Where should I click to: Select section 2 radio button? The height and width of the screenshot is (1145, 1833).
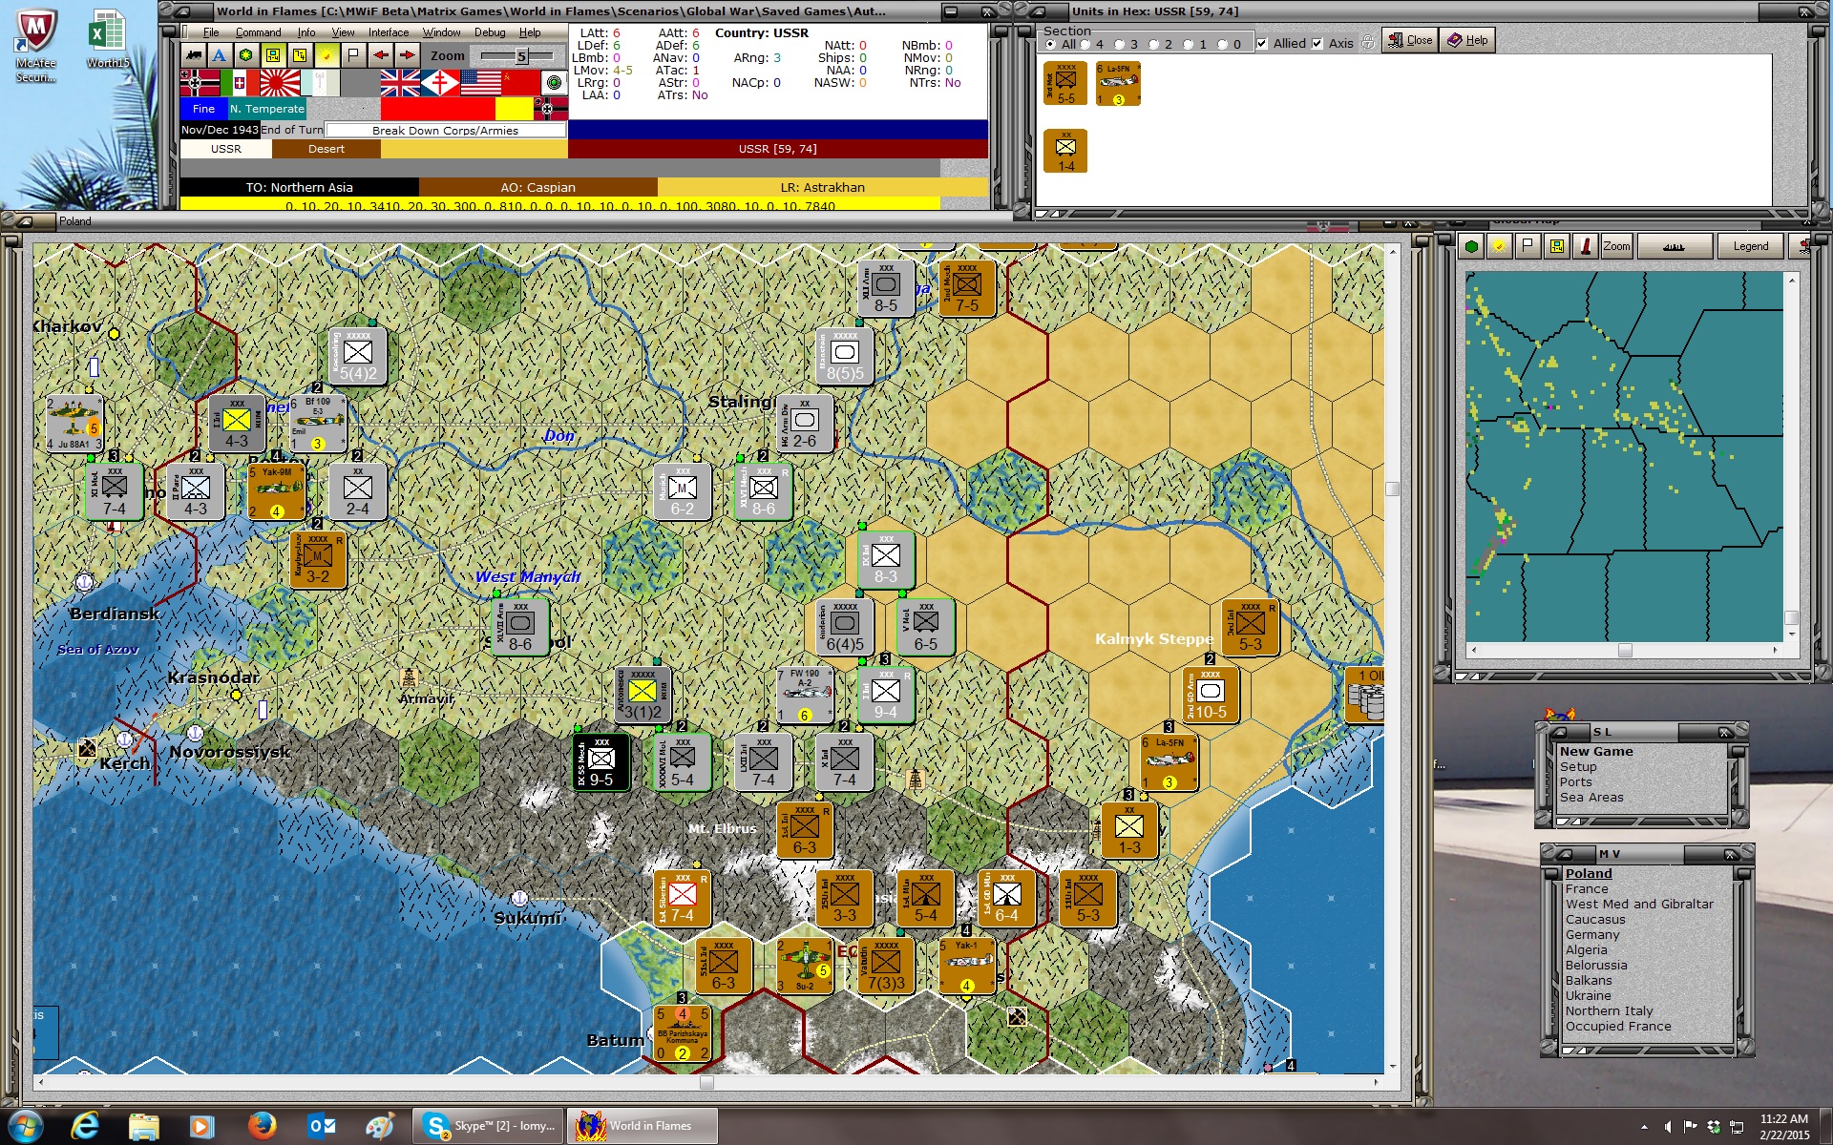(x=1153, y=44)
